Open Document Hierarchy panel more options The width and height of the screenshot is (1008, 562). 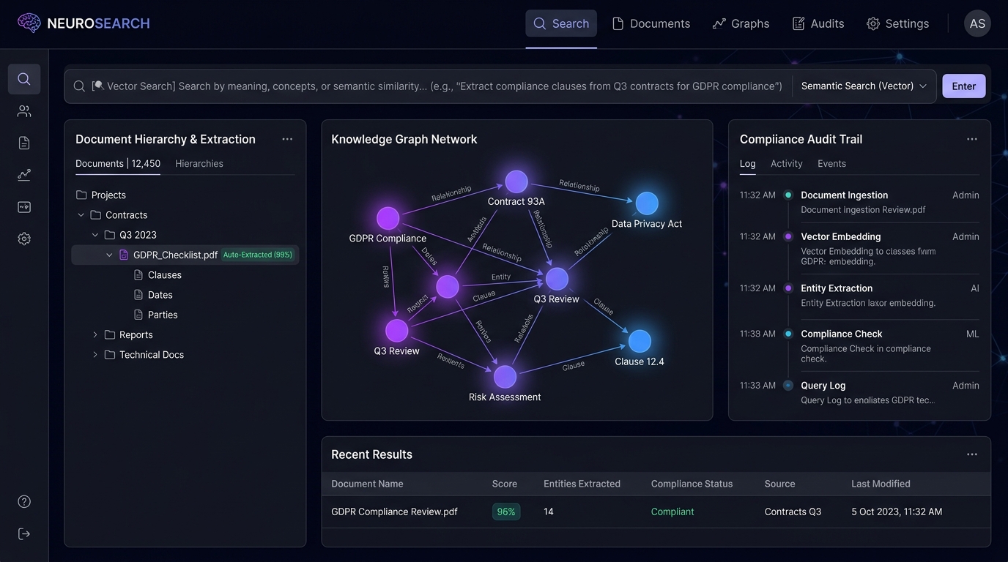point(287,139)
